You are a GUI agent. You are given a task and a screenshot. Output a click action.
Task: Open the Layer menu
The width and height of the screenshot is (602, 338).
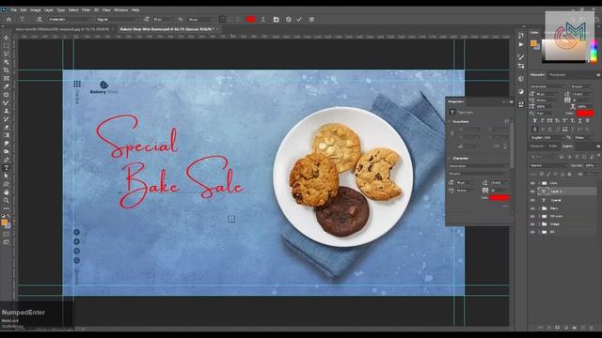(49, 10)
